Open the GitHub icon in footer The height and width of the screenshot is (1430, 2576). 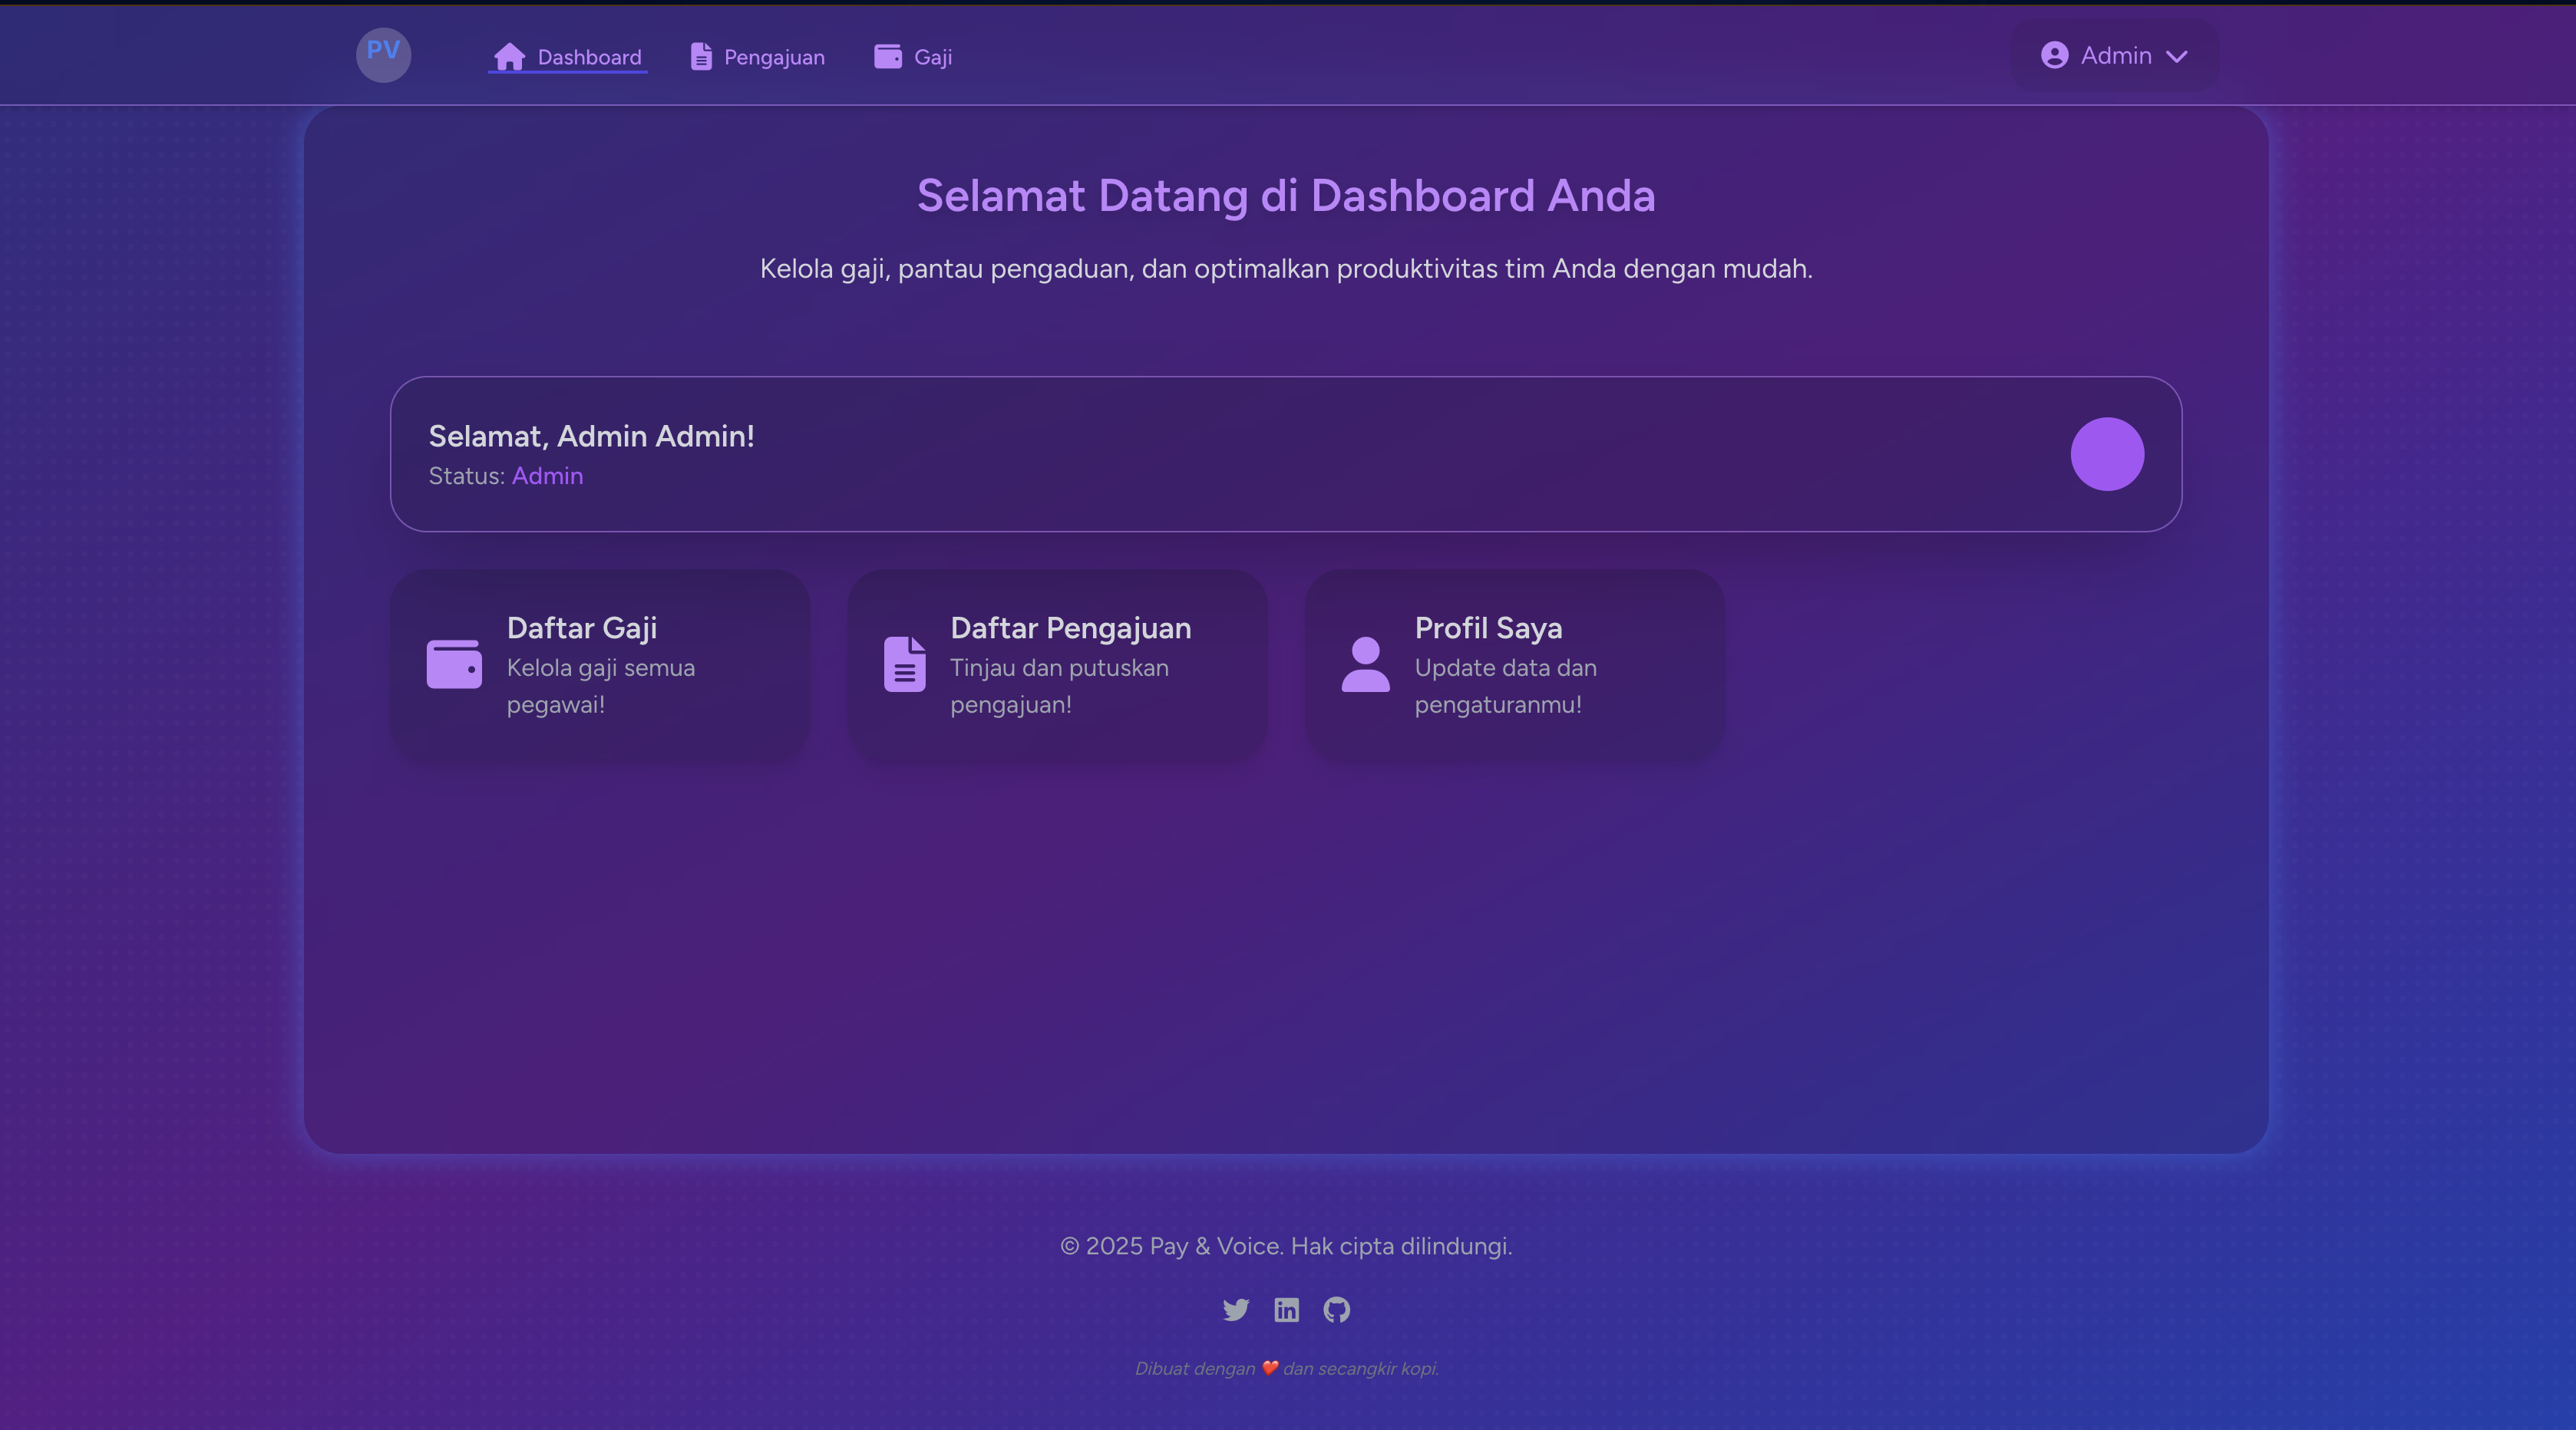tap(1337, 1310)
